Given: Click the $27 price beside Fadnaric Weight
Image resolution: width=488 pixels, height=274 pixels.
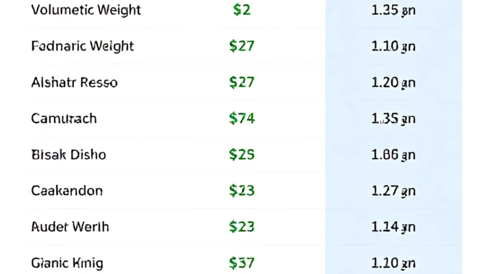Looking at the screenshot, I should pos(242,46).
